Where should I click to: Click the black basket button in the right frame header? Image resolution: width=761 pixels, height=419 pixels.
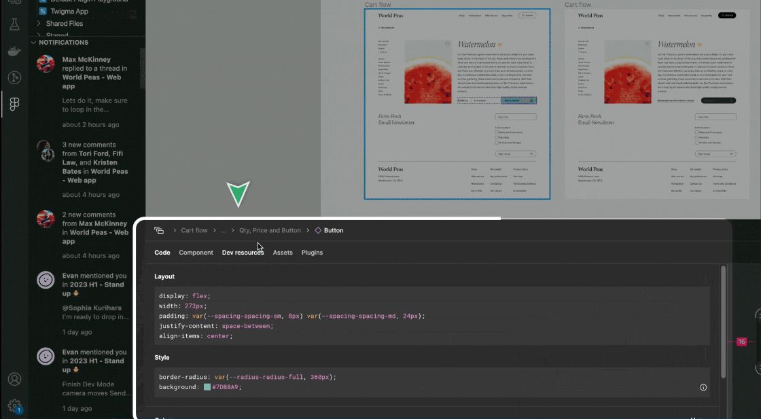727,16
